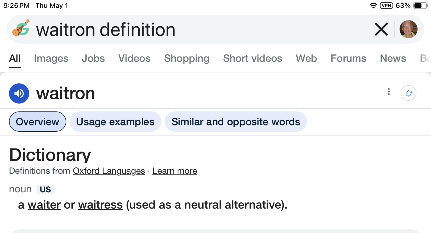Tap the VPN status indicator

(386, 6)
